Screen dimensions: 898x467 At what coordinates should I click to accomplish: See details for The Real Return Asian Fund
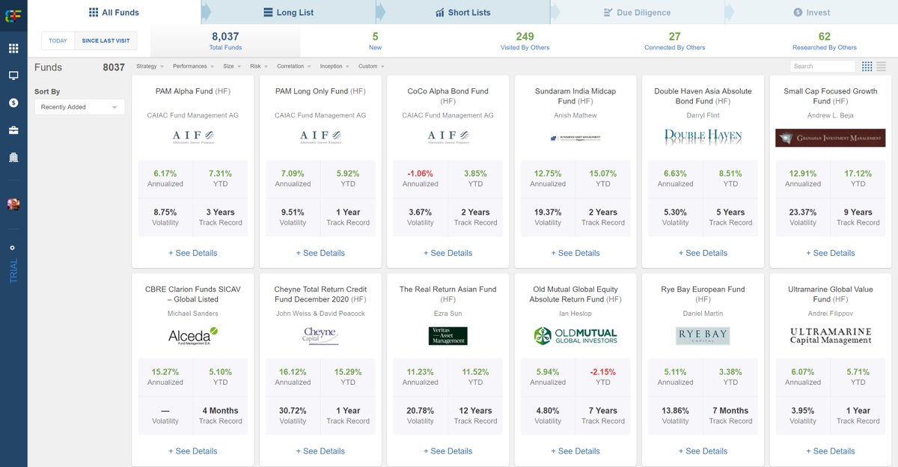448,451
